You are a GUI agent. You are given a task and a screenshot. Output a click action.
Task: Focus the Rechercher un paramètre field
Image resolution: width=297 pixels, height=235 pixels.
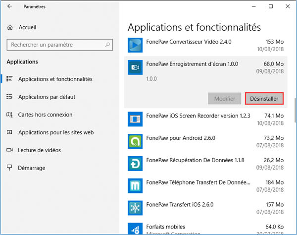[x=60, y=45]
